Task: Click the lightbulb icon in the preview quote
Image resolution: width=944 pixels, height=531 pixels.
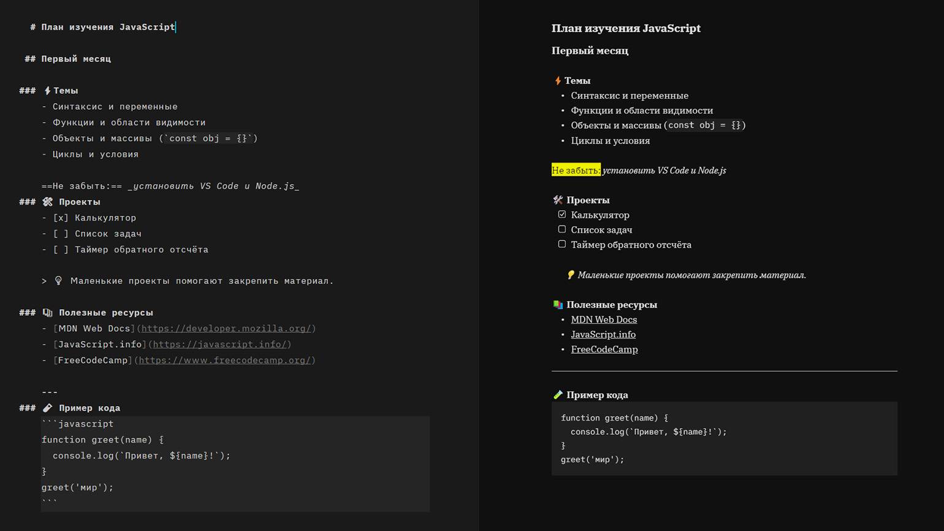Action: pyautogui.click(x=571, y=275)
